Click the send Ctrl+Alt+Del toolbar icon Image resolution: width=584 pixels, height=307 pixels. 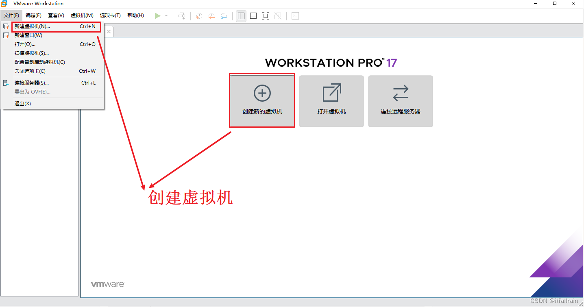(x=182, y=16)
